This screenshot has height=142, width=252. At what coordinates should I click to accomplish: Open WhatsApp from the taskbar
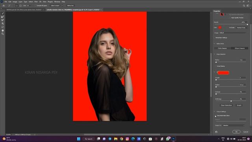168,139
